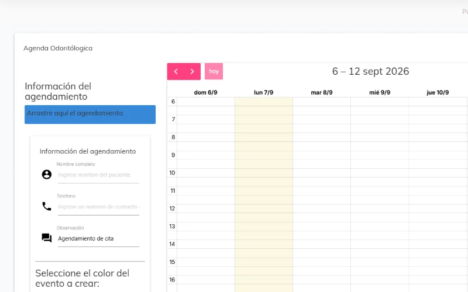The image size is (468, 292).
Task: Click the chat bubbles icon beside Observación
Action: click(x=47, y=238)
